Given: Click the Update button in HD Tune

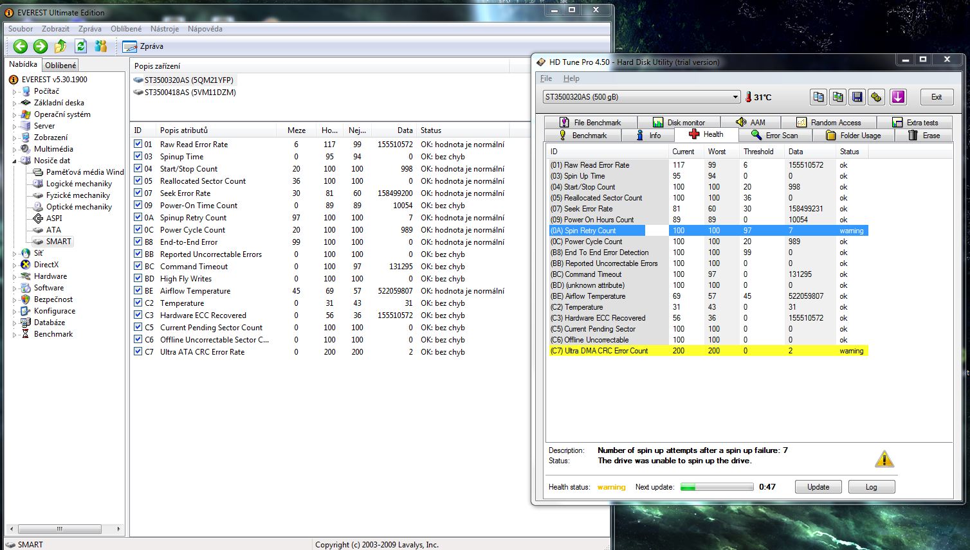Looking at the screenshot, I should [818, 487].
